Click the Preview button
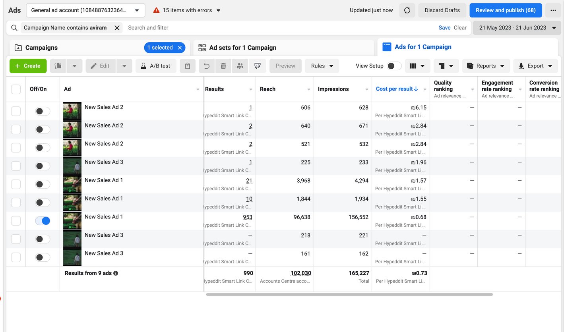This screenshot has width=564, height=332. coord(285,66)
